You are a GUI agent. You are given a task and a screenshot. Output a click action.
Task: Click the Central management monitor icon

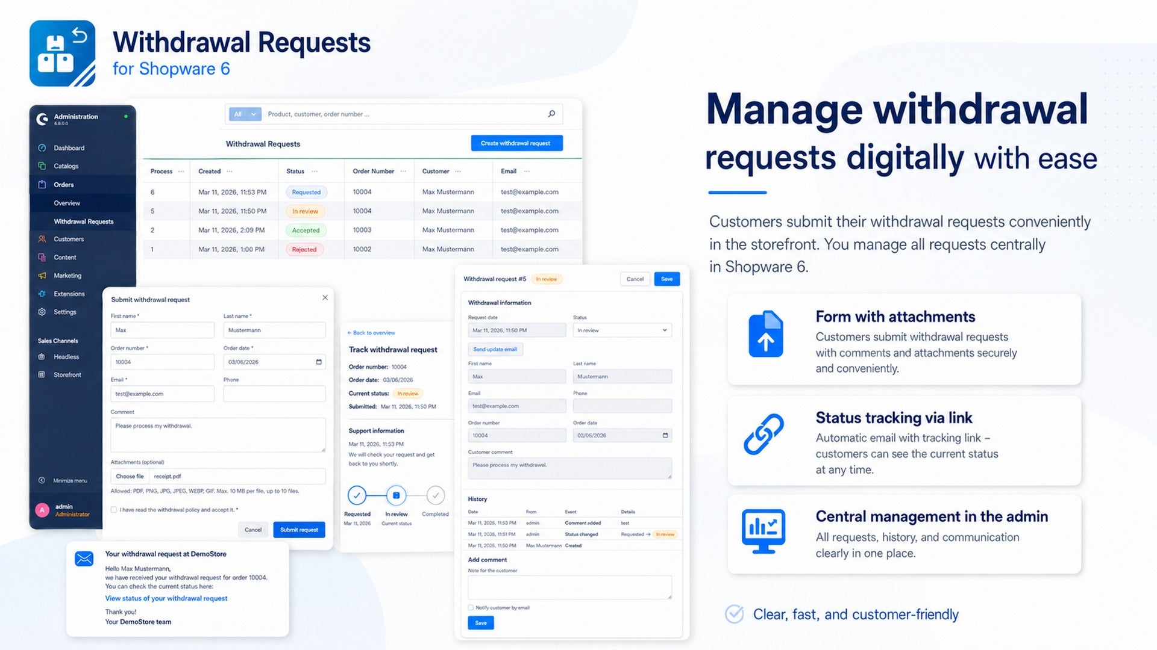[763, 531]
